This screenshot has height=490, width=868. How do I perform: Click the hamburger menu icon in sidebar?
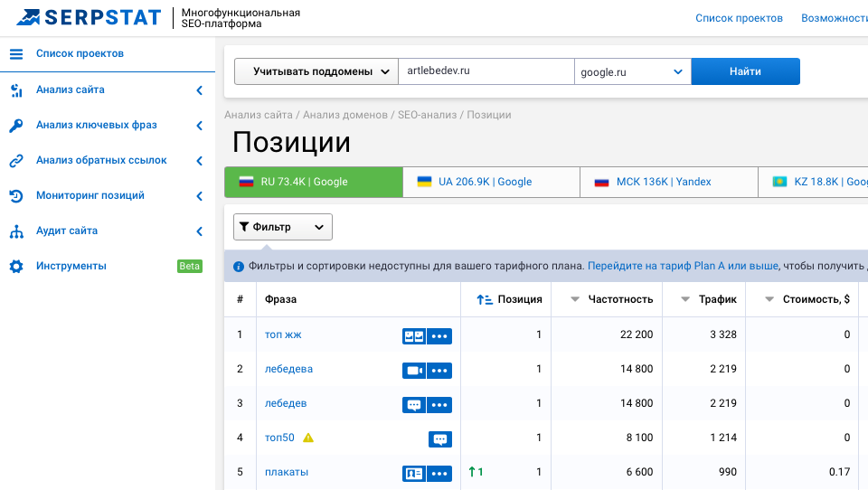coord(15,54)
